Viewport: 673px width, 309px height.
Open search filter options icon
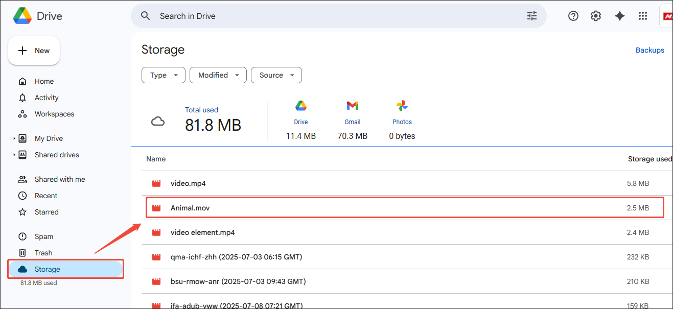[x=532, y=16]
